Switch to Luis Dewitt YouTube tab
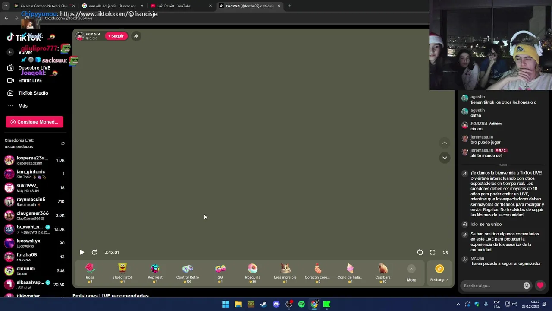 click(180, 6)
